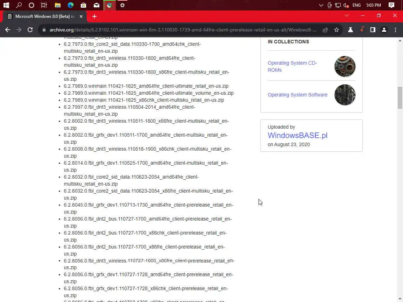Visit uploader WindowsBASE.pl profile
403x302 pixels.
pos(297,135)
